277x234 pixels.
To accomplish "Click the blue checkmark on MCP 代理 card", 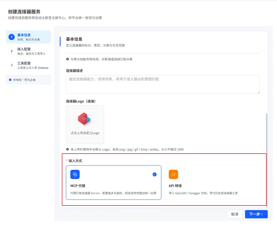I will [155, 174].
